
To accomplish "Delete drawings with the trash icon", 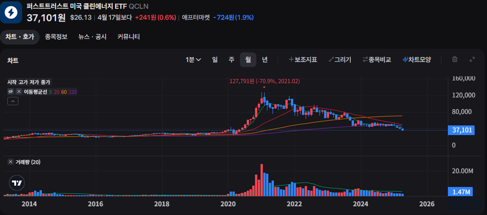I will pos(455,59).
